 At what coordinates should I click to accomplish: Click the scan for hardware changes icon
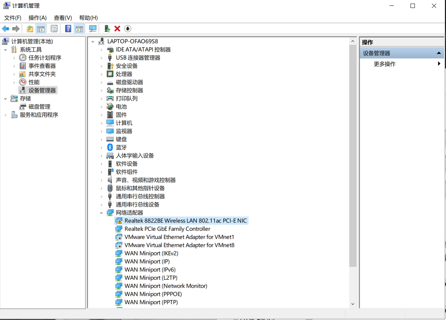[x=93, y=29]
